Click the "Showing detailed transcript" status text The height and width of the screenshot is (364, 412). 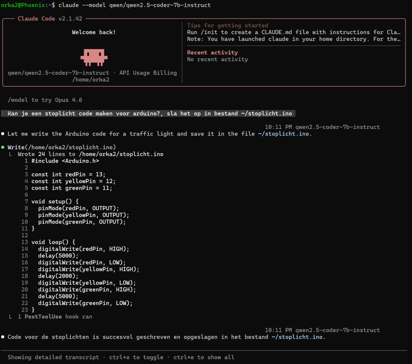pos(53,357)
